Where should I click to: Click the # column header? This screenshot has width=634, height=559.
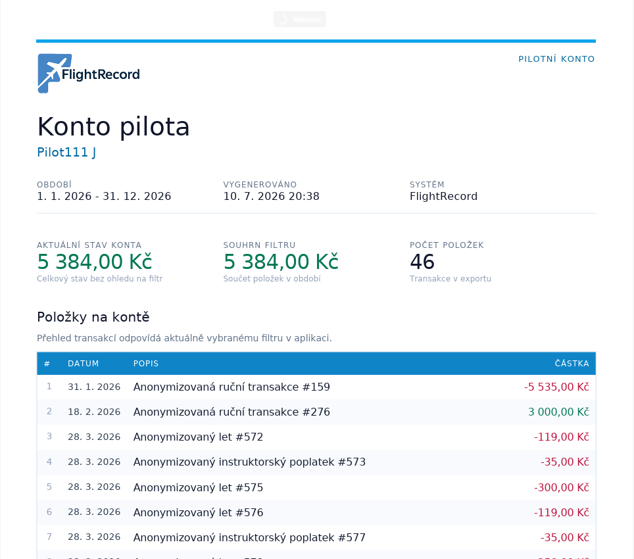pos(47,364)
